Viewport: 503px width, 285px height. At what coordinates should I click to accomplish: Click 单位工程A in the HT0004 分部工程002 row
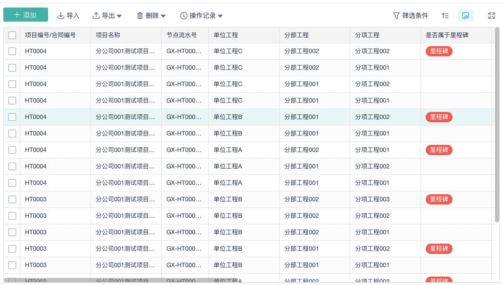click(x=228, y=150)
